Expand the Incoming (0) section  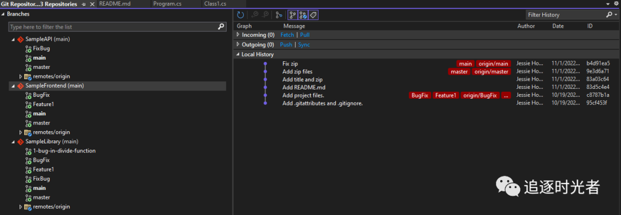pos(237,35)
